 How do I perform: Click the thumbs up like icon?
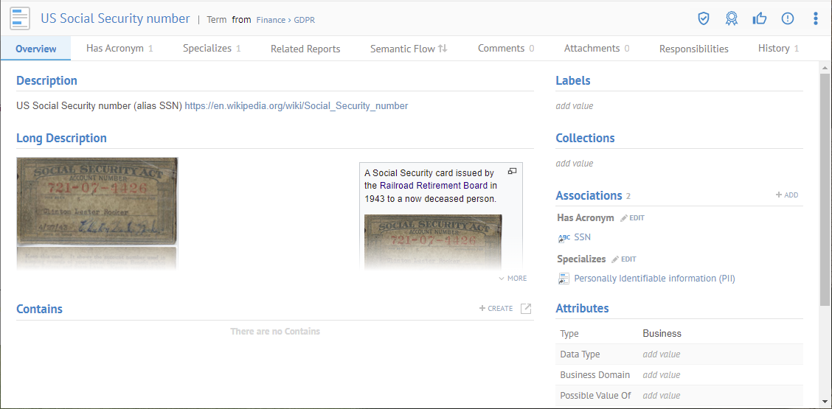point(760,18)
